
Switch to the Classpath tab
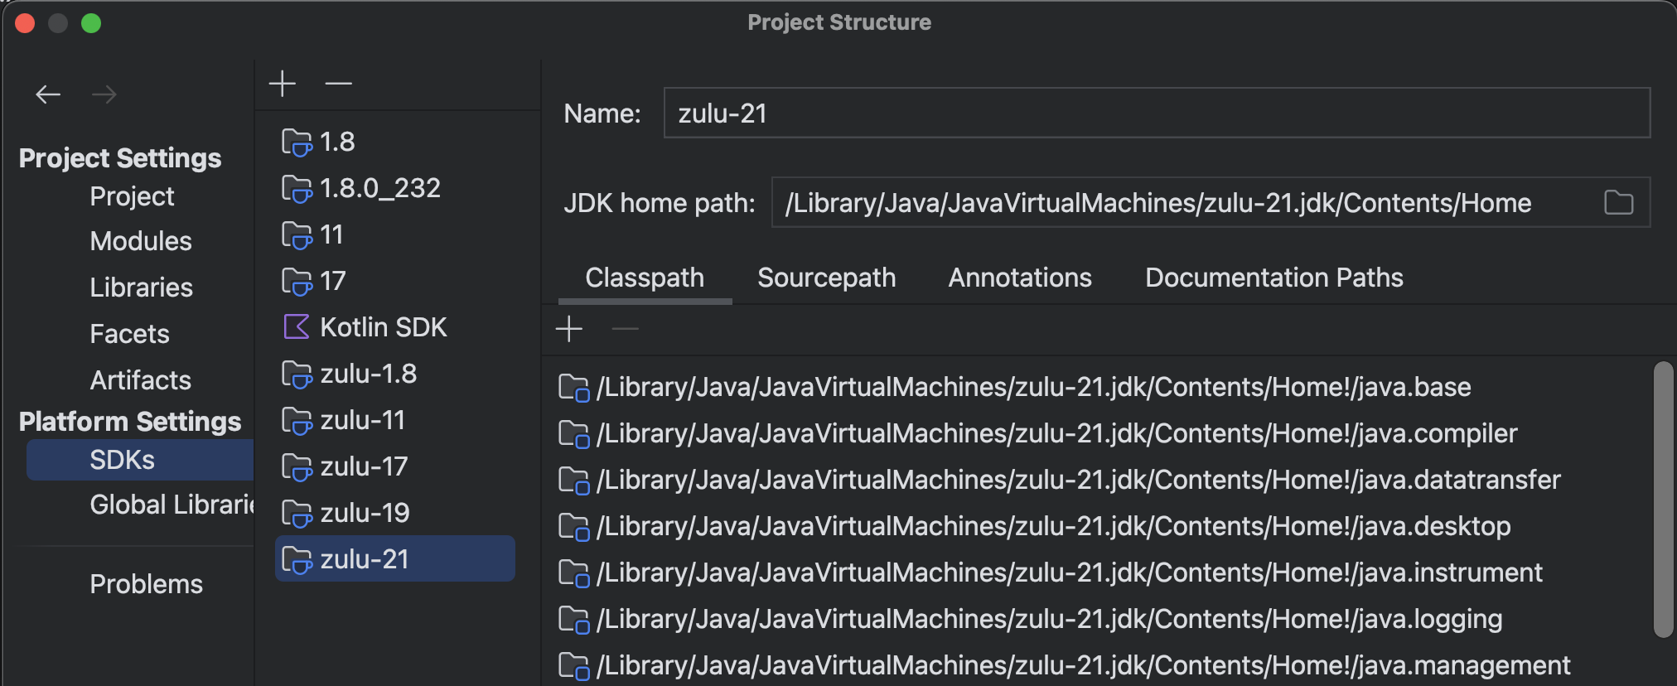click(x=645, y=278)
